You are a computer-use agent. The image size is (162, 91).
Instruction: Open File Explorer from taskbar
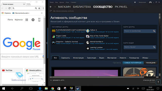[x=46, y=88]
